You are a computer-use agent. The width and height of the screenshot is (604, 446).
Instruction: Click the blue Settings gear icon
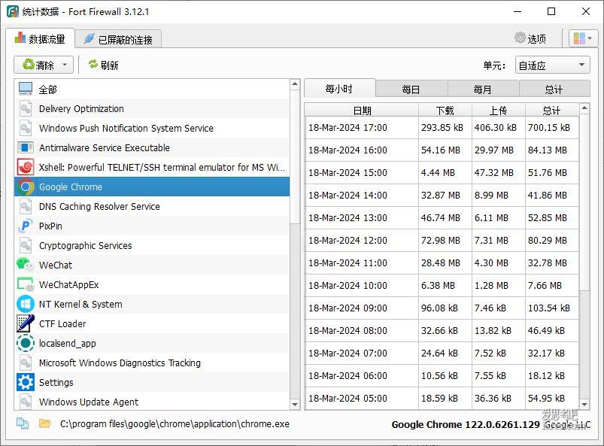pos(26,383)
